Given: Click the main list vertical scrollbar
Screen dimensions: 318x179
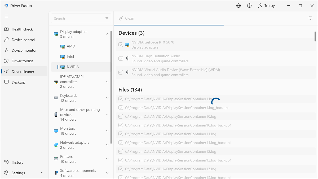Looking at the screenshot, I should (315, 37).
